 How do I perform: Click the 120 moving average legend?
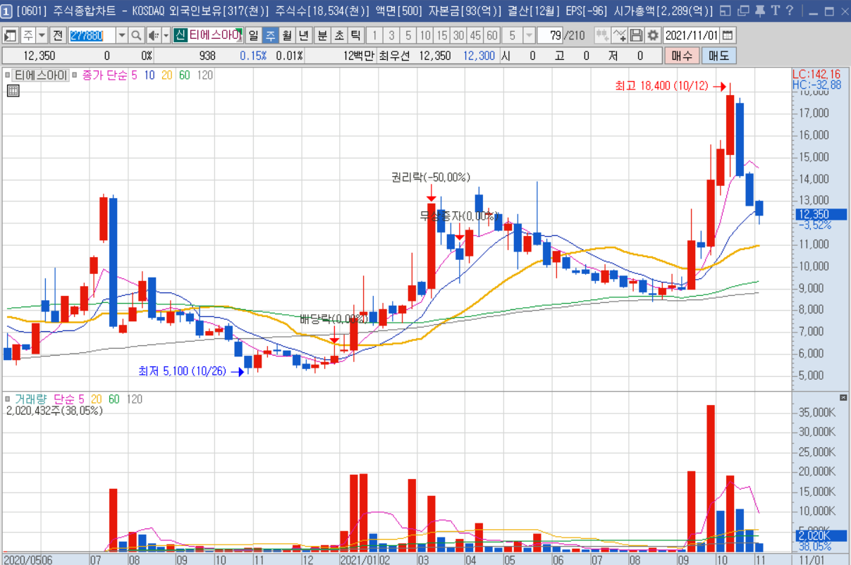point(205,75)
